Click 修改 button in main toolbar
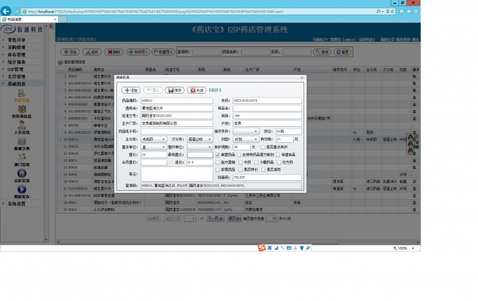This screenshot has height=301, width=478. 91,52
